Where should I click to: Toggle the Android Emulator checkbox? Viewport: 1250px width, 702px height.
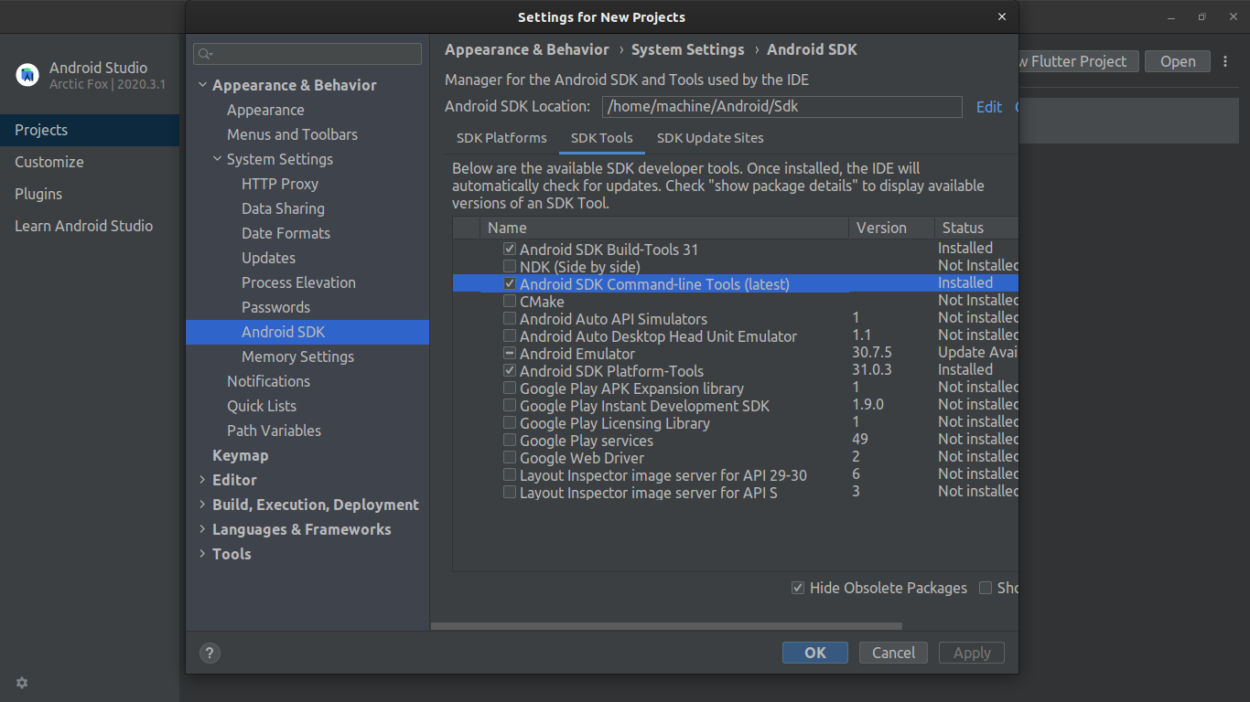[510, 353]
